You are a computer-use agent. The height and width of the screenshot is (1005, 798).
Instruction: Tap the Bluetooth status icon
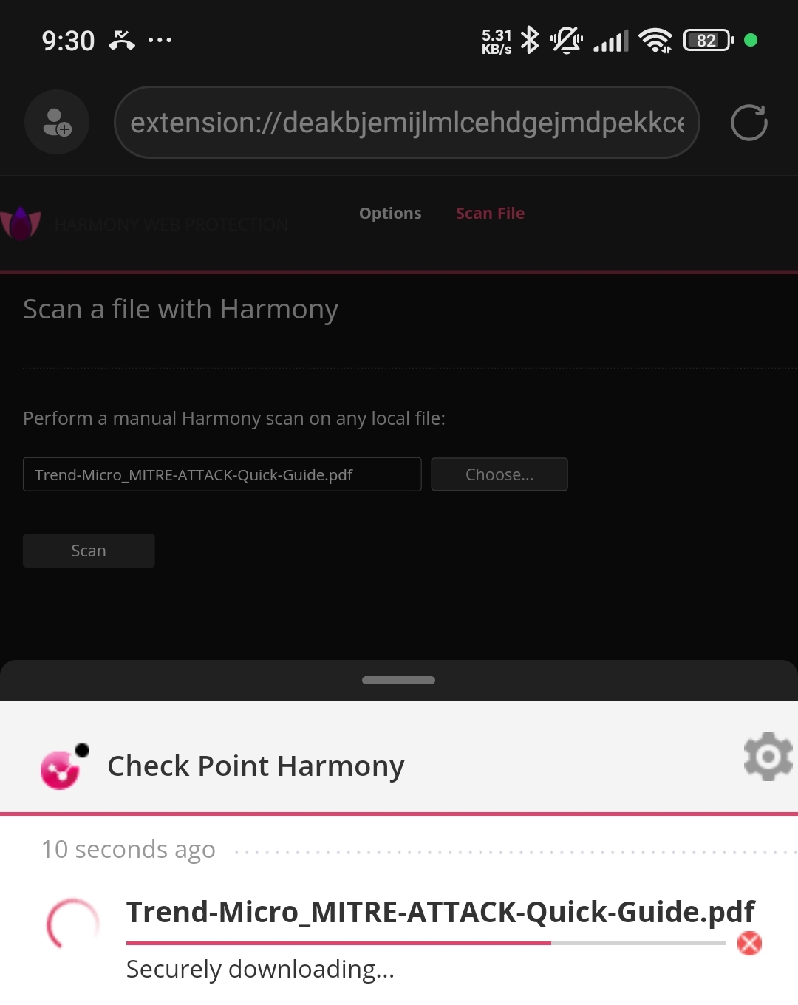click(x=530, y=40)
